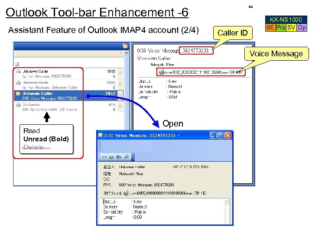Click the received date in message window header
The image size is (312, 234).
(x=190, y=167)
